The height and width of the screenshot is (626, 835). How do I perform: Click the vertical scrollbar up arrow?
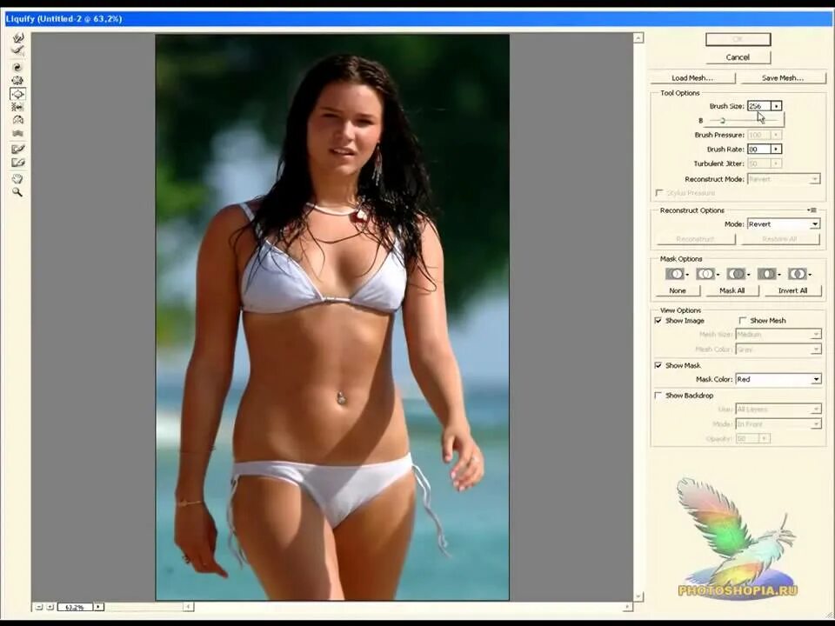click(638, 37)
